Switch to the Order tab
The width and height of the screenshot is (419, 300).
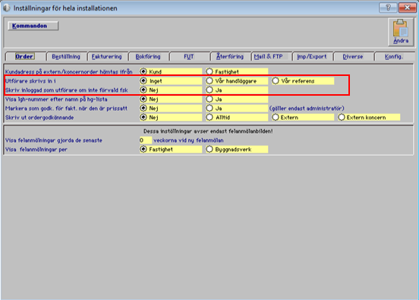pos(24,56)
